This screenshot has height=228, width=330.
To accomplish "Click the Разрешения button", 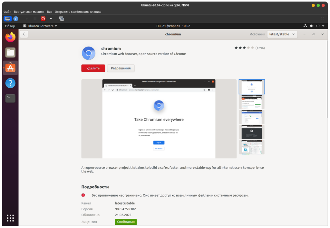I will (121, 68).
